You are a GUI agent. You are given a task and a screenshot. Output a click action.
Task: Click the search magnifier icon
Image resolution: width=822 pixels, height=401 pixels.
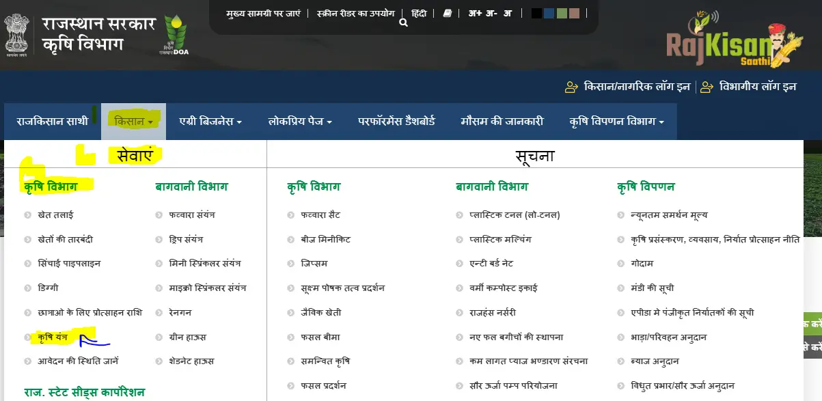(x=403, y=23)
